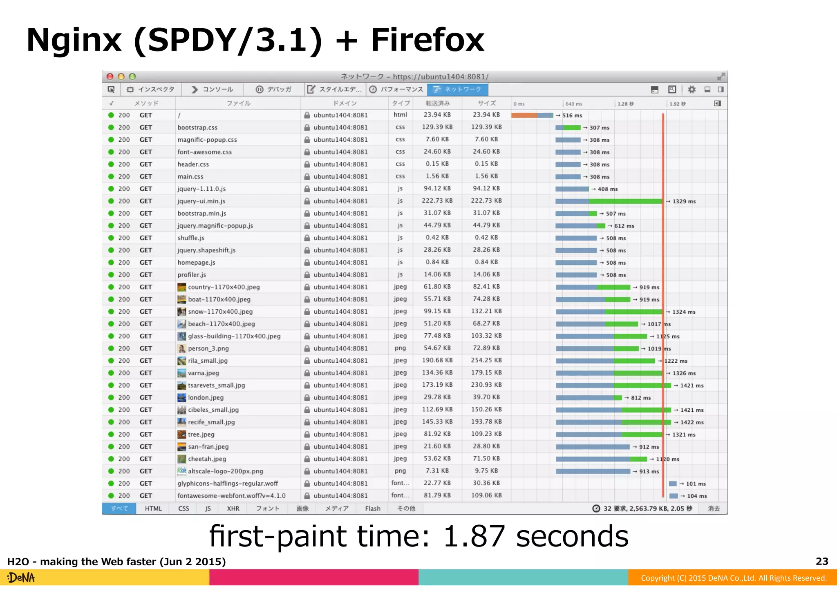Select the fontawesome-webfont.woff?v=4.1.0 request
837x591 pixels.
pyautogui.click(x=414, y=496)
